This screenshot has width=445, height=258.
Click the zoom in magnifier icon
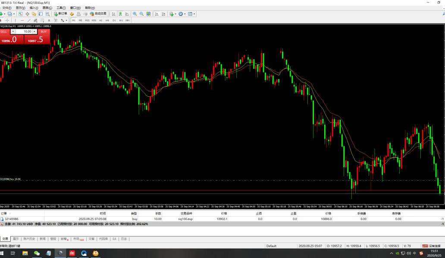coord(135,14)
